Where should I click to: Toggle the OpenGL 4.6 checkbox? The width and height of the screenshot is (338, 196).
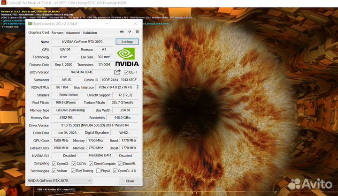tap(115, 171)
